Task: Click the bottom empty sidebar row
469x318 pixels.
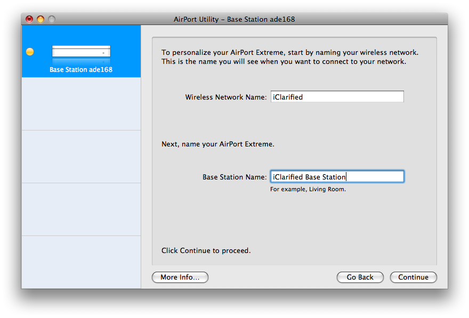Action: coord(81,262)
